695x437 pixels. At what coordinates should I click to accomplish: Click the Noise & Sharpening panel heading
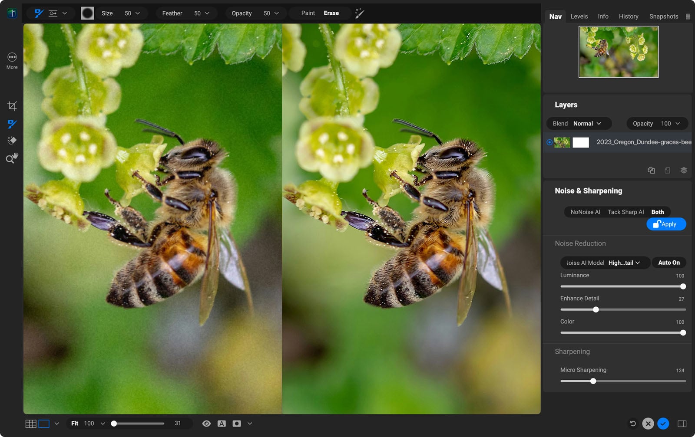click(x=588, y=191)
